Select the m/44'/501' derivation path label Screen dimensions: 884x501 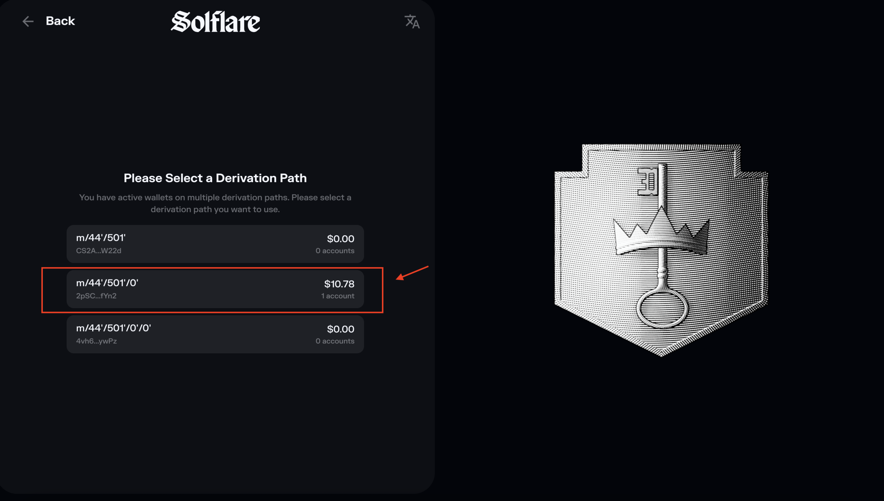pyautogui.click(x=101, y=238)
